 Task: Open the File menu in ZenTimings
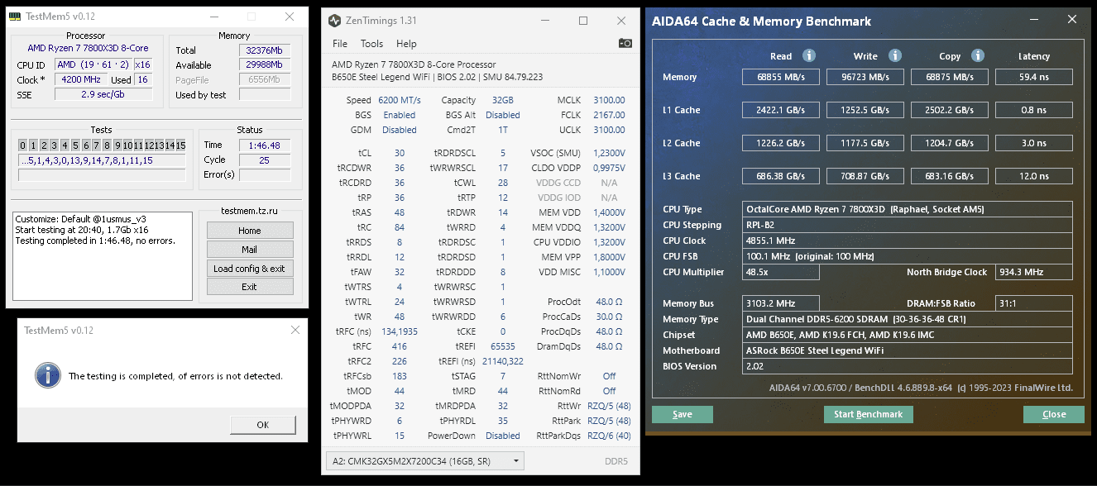340,44
